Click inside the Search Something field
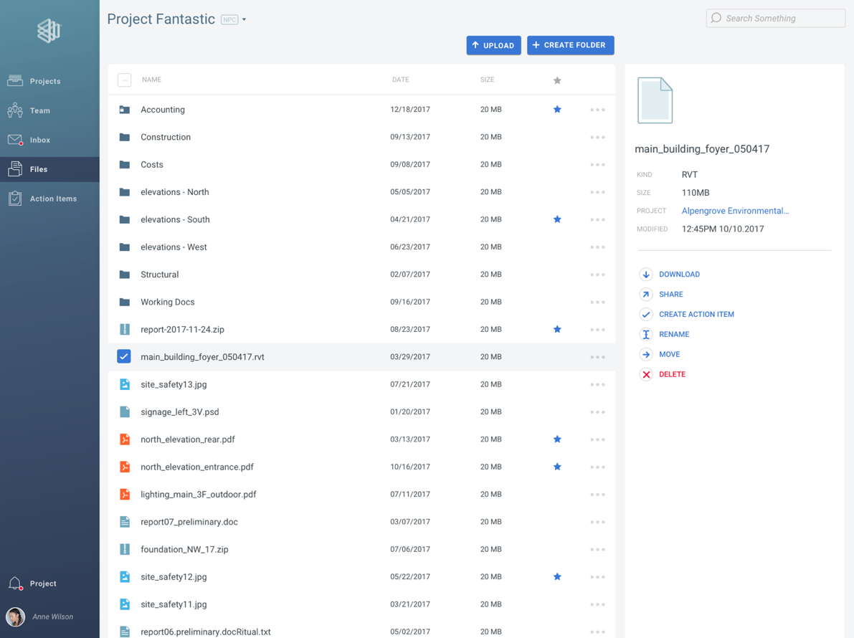 (774, 18)
